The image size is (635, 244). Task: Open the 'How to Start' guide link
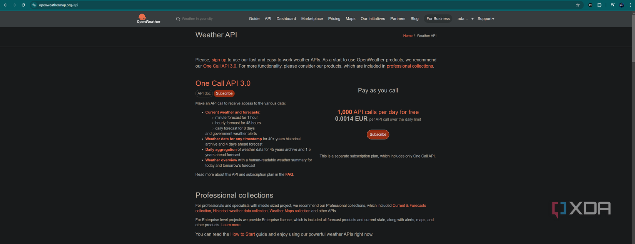pos(242,234)
